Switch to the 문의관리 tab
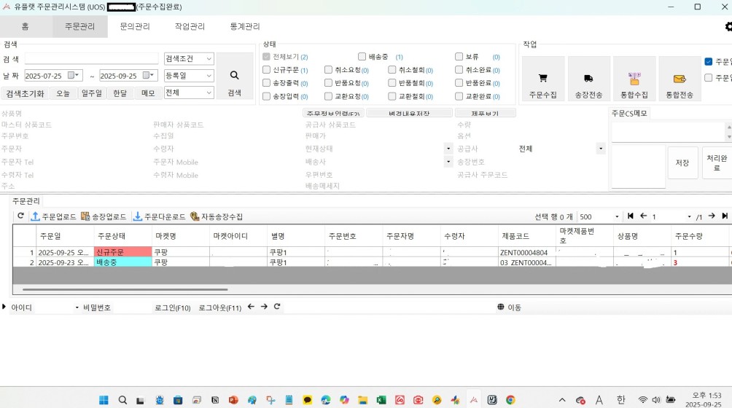 click(x=135, y=26)
